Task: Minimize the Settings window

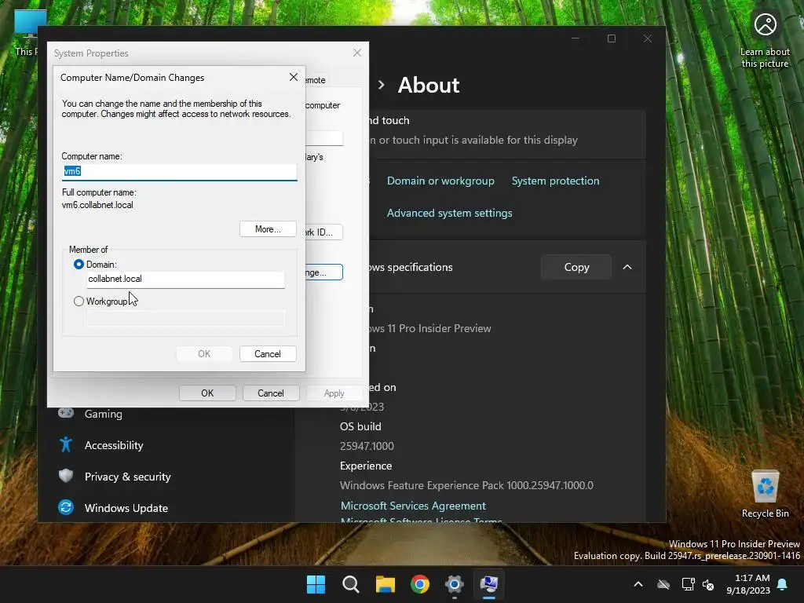Action: coord(576,39)
